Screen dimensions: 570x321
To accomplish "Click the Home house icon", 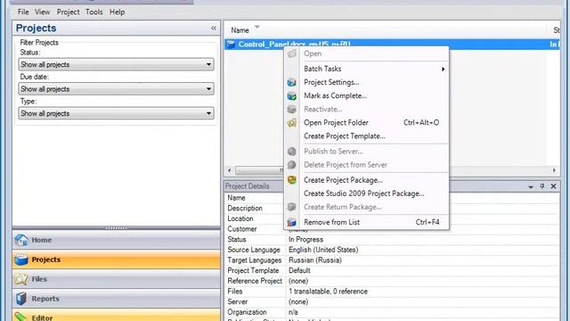I will coord(21,240).
